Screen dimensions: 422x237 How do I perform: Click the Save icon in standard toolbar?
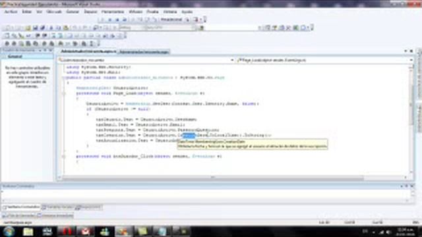click(35, 28)
